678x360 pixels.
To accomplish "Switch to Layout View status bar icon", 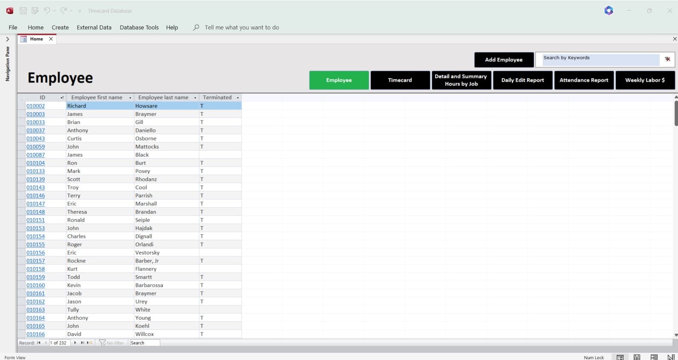I will (x=654, y=357).
